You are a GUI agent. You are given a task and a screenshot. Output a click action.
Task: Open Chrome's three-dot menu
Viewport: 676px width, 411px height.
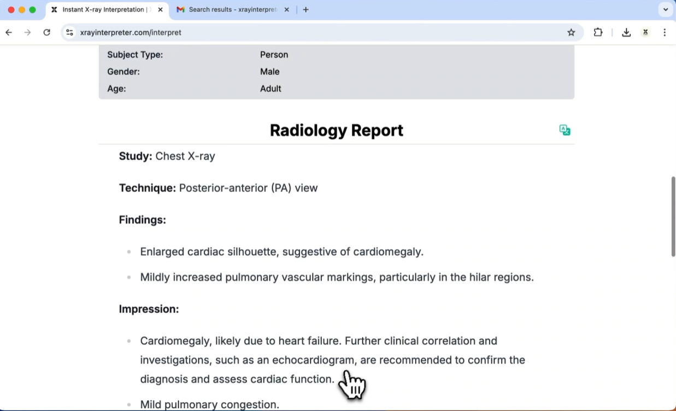pos(665,32)
